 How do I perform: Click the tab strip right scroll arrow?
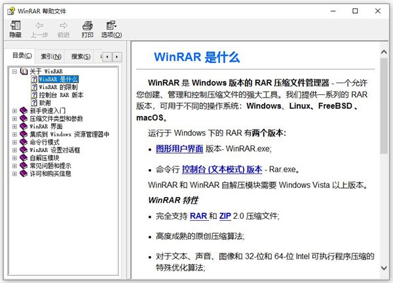click(117, 57)
